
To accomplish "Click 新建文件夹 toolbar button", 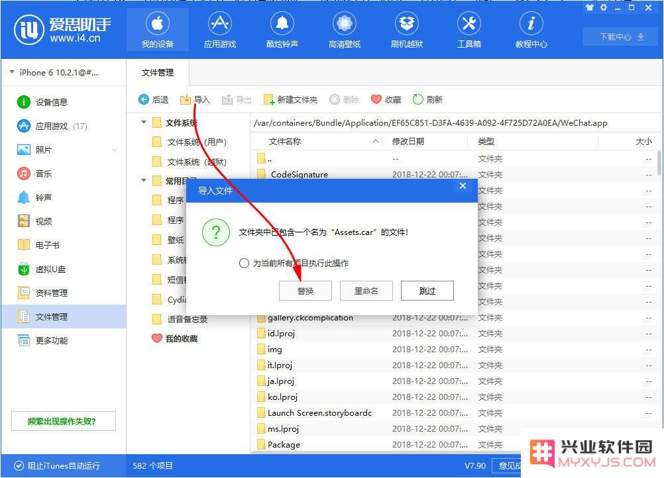I will point(290,99).
